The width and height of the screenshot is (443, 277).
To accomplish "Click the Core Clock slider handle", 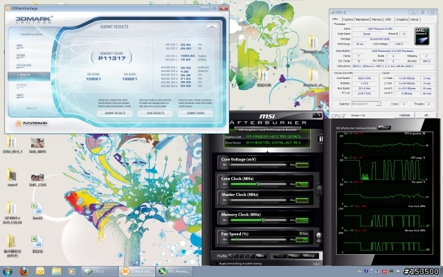I will 258,184.
